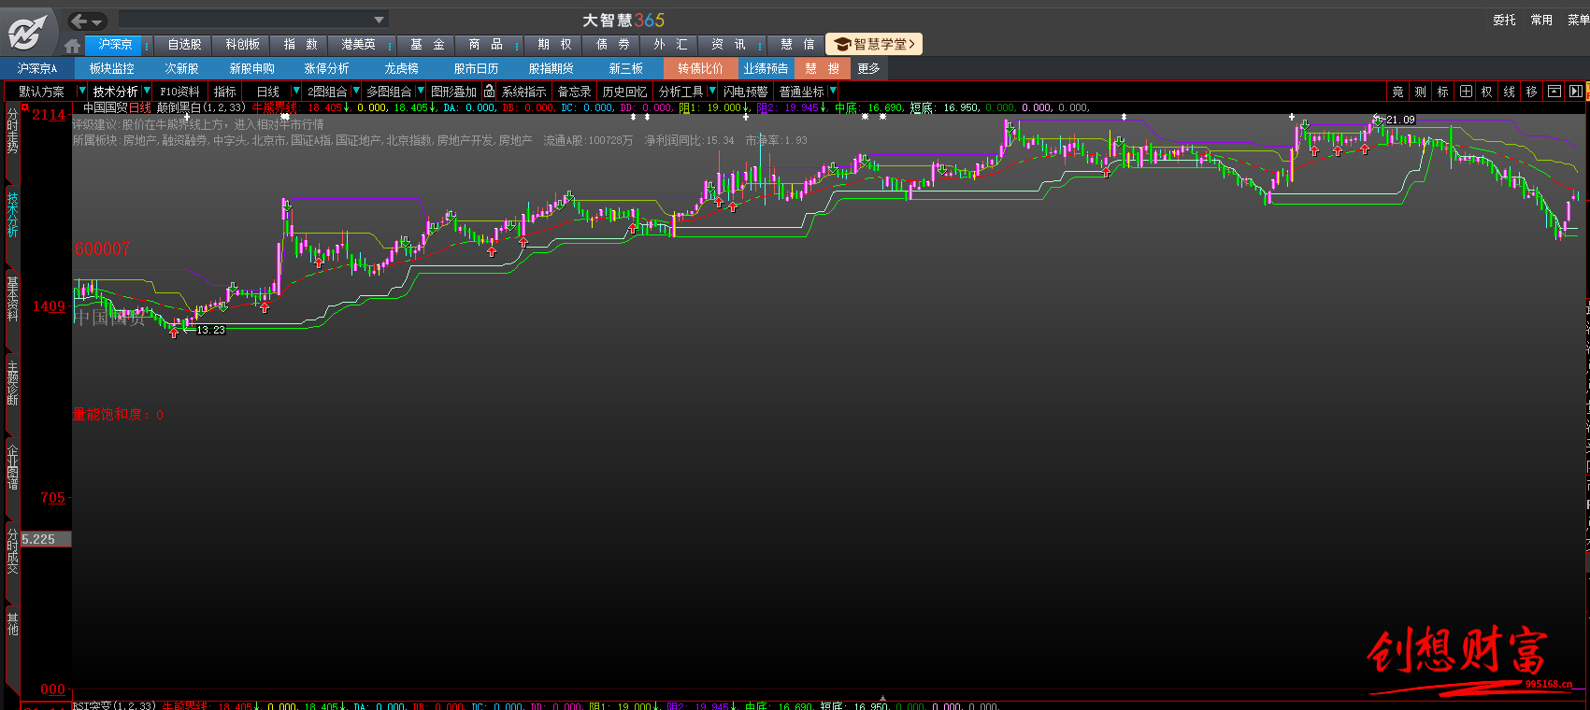Click the 13.23 low price label on chart
This screenshot has width=1590, height=710.
(210, 330)
